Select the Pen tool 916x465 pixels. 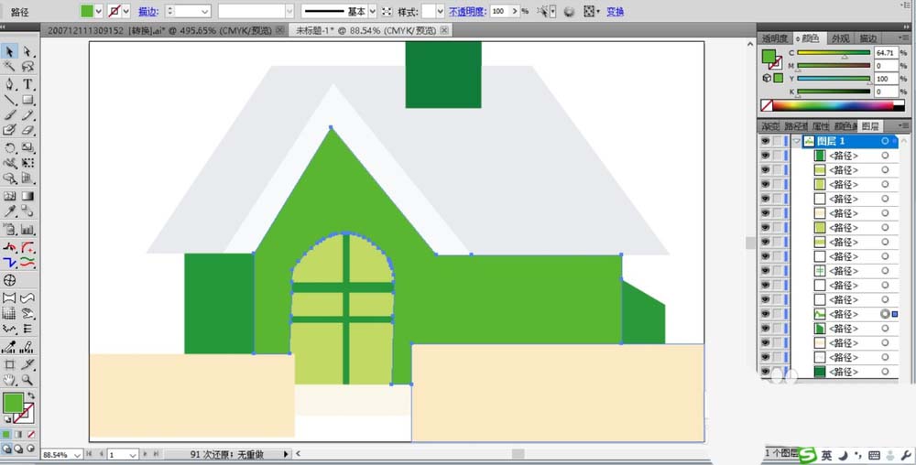pos(9,84)
